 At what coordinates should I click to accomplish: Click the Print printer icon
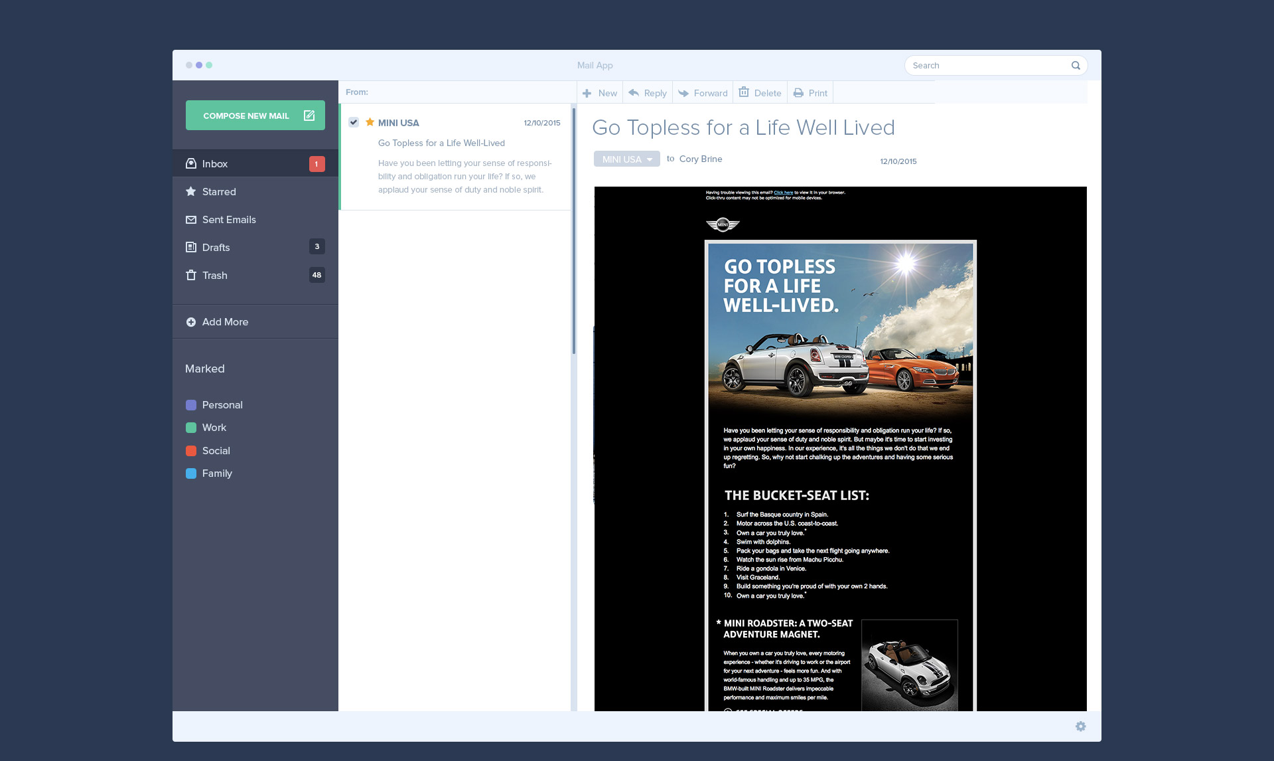(798, 93)
